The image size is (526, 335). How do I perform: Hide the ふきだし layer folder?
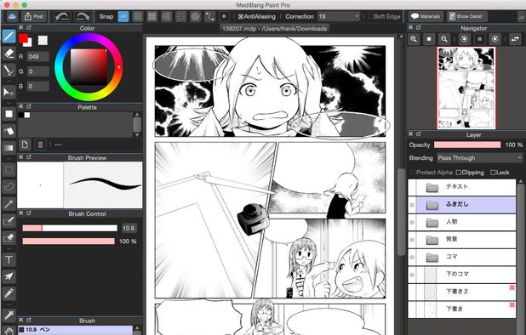tap(412, 205)
